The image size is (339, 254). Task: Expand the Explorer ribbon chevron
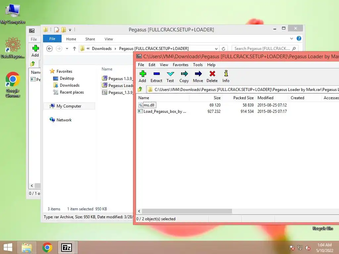pyautogui.click(x=291, y=38)
